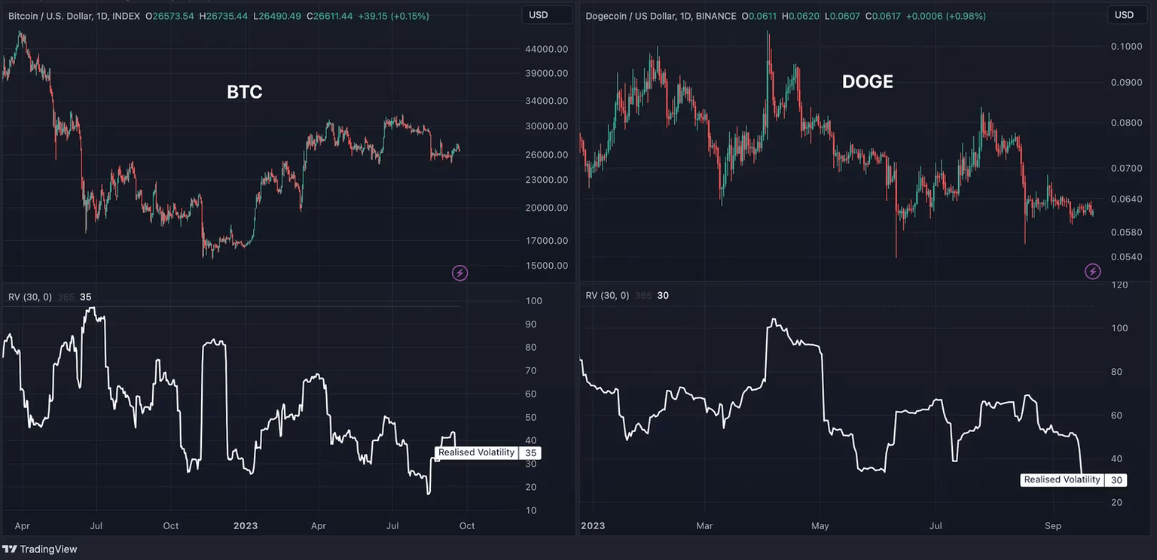Click the 17000.00 price axis label
Viewport: 1157px width, 560px height.
coord(547,241)
